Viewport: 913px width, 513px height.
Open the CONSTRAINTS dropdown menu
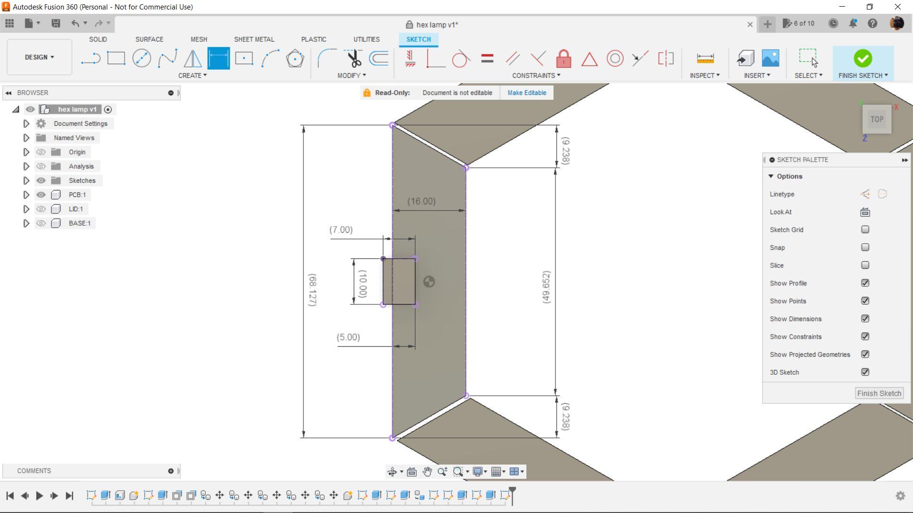pos(536,76)
